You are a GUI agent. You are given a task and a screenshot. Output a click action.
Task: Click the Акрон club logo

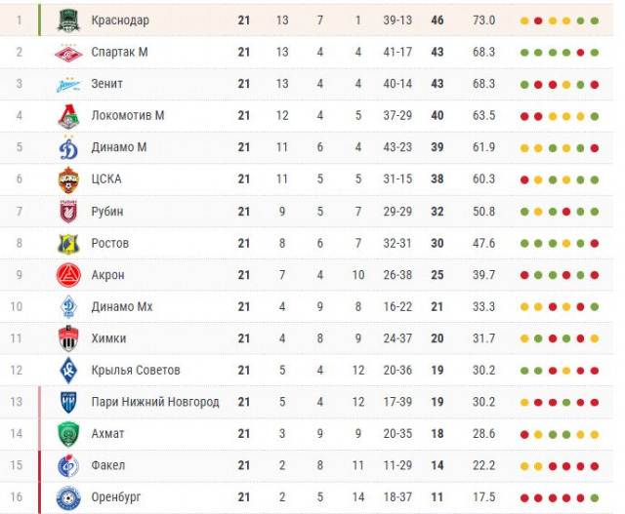[67, 275]
